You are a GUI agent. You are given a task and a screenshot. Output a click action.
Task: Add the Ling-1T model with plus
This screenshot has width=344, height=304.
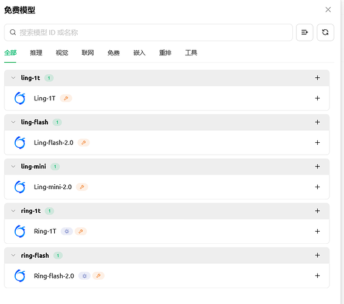pos(317,98)
